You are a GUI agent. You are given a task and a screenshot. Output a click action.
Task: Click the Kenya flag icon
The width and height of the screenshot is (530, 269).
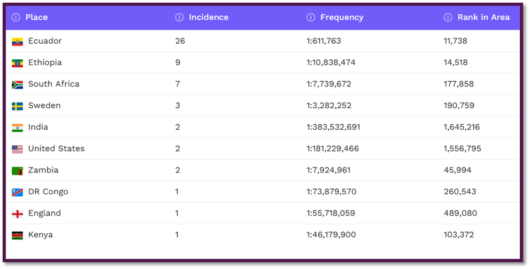(x=17, y=235)
